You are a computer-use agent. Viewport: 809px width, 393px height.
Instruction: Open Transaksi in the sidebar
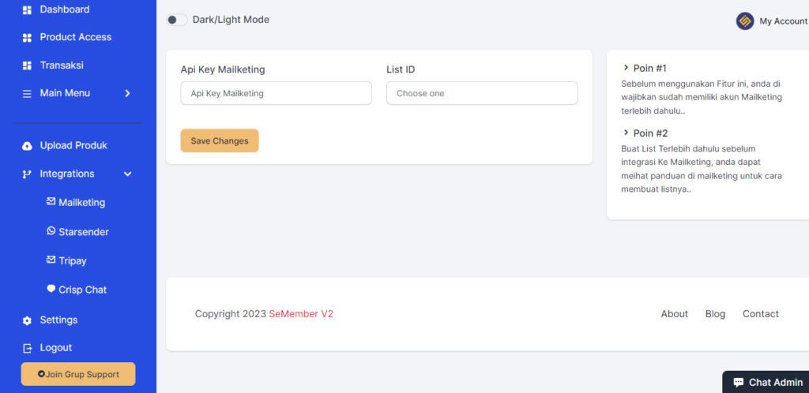62,65
